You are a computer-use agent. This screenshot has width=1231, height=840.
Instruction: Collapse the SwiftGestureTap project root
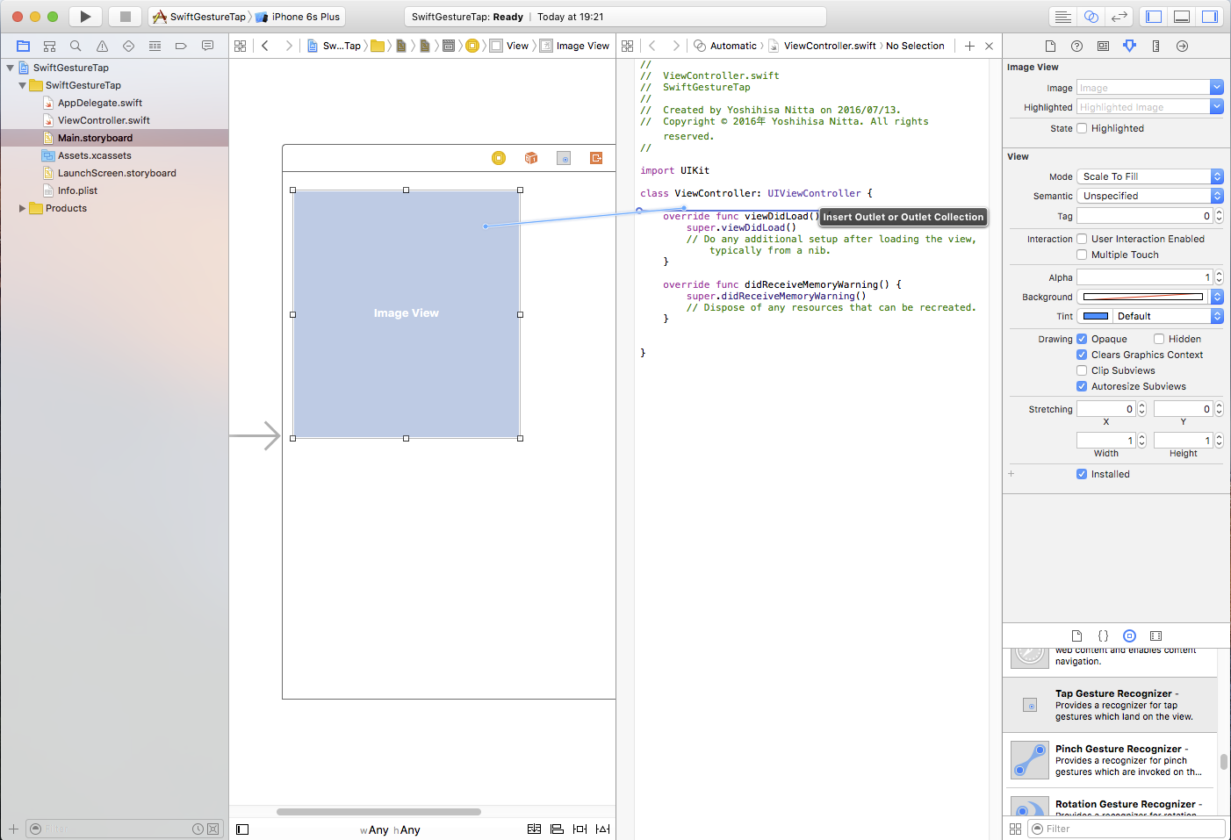point(10,68)
